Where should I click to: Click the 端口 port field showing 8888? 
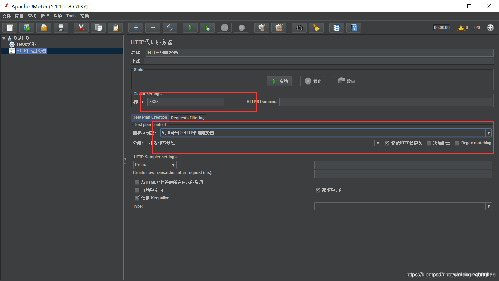click(185, 102)
